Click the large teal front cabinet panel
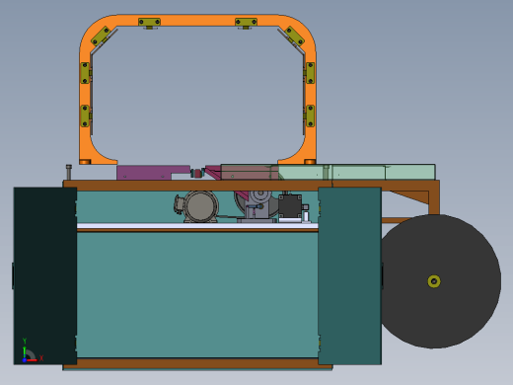Image resolution: width=513 pixels, height=385 pixels. point(197,294)
